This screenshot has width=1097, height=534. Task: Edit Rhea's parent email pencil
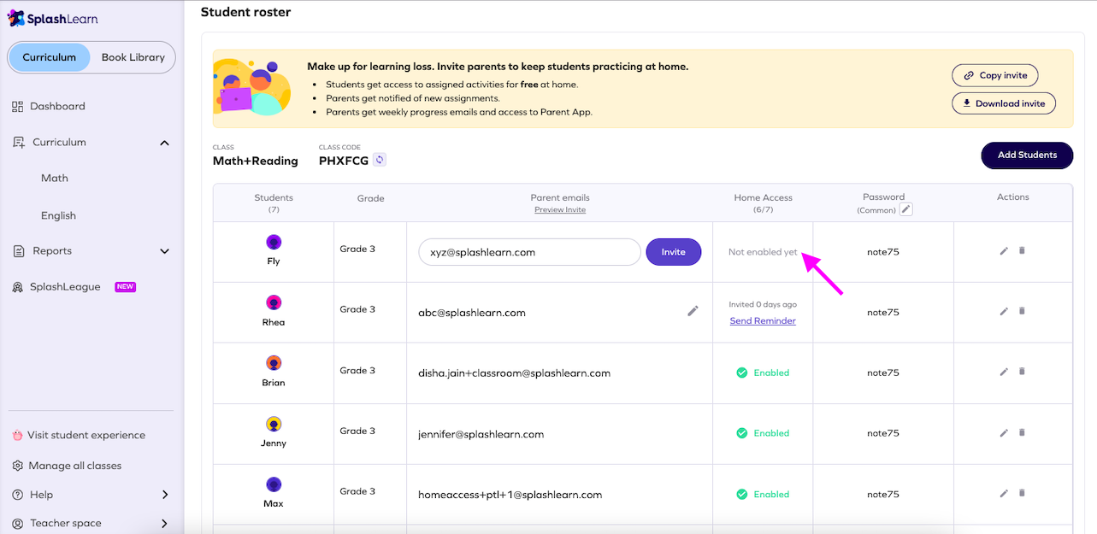(x=693, y=311)
